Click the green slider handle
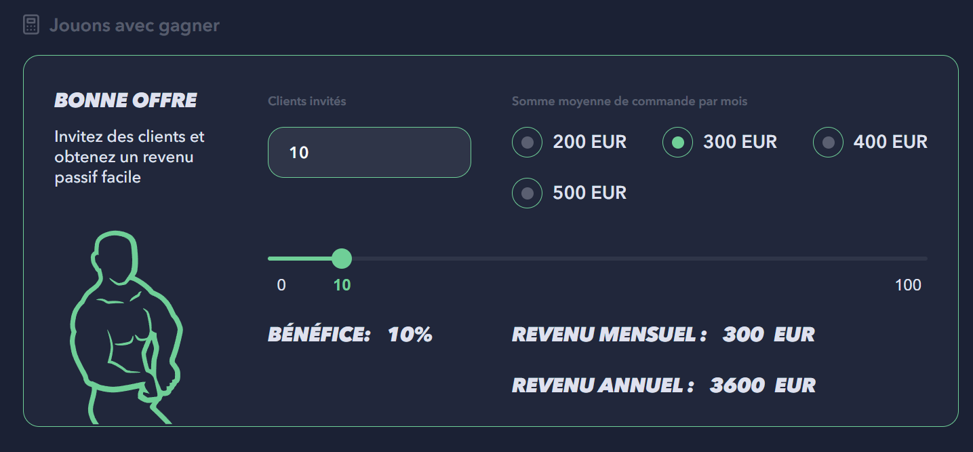Screen dimensions: 973x452 tap(342, 259)
